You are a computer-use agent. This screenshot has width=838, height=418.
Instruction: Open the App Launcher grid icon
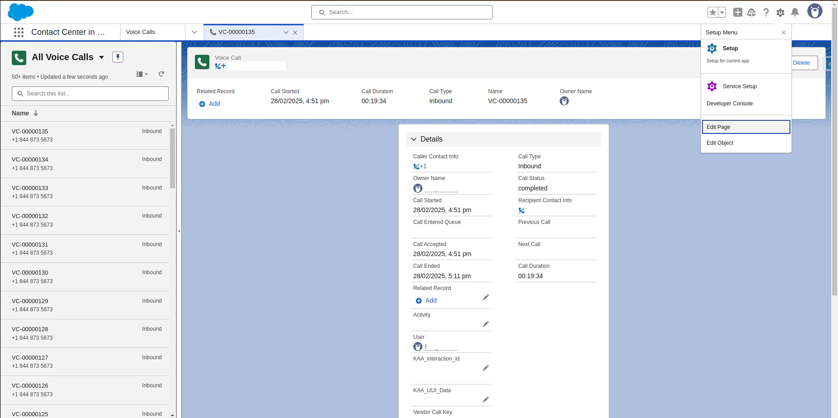pos(19,32)
